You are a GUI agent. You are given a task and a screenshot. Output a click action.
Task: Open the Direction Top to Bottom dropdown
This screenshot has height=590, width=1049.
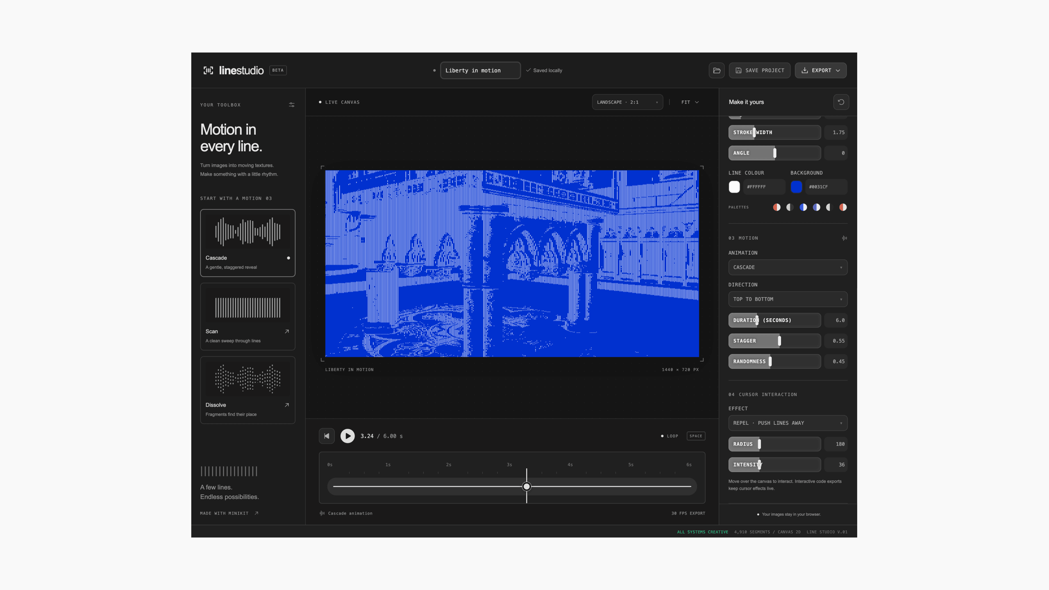click(x=788, y=299)
